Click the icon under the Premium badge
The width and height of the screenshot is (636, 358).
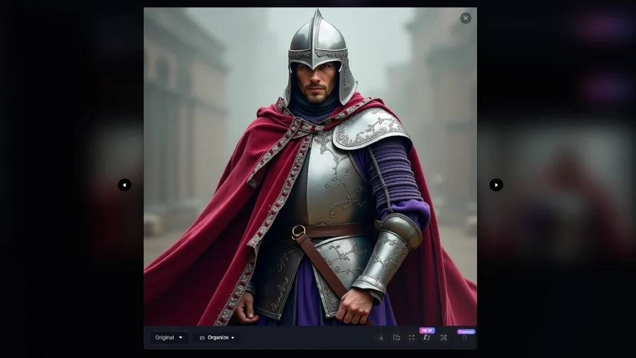[x=465, y=338]
